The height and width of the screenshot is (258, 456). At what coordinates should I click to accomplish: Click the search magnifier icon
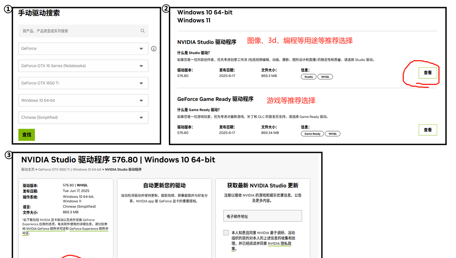142,31
